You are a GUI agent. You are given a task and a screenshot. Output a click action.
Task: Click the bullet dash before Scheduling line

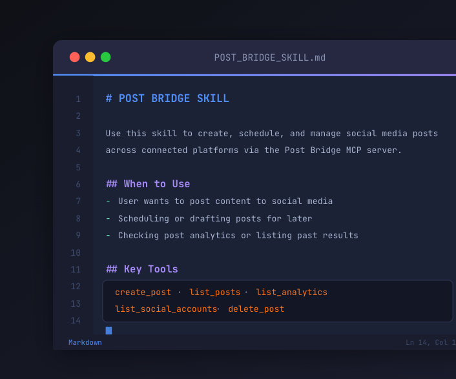[x=108, y=218]
